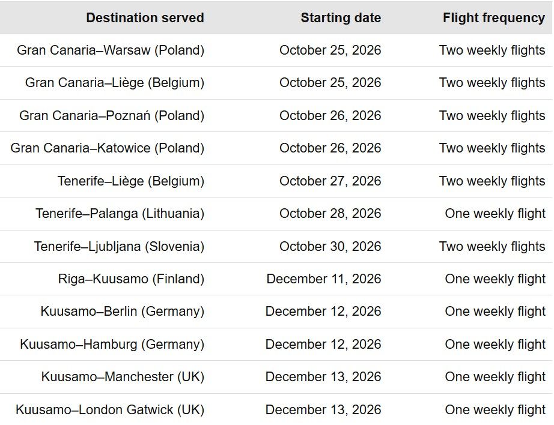Screen dimensions: 554x425
Task: Click the Destination served column header
Action: [145, 18]
